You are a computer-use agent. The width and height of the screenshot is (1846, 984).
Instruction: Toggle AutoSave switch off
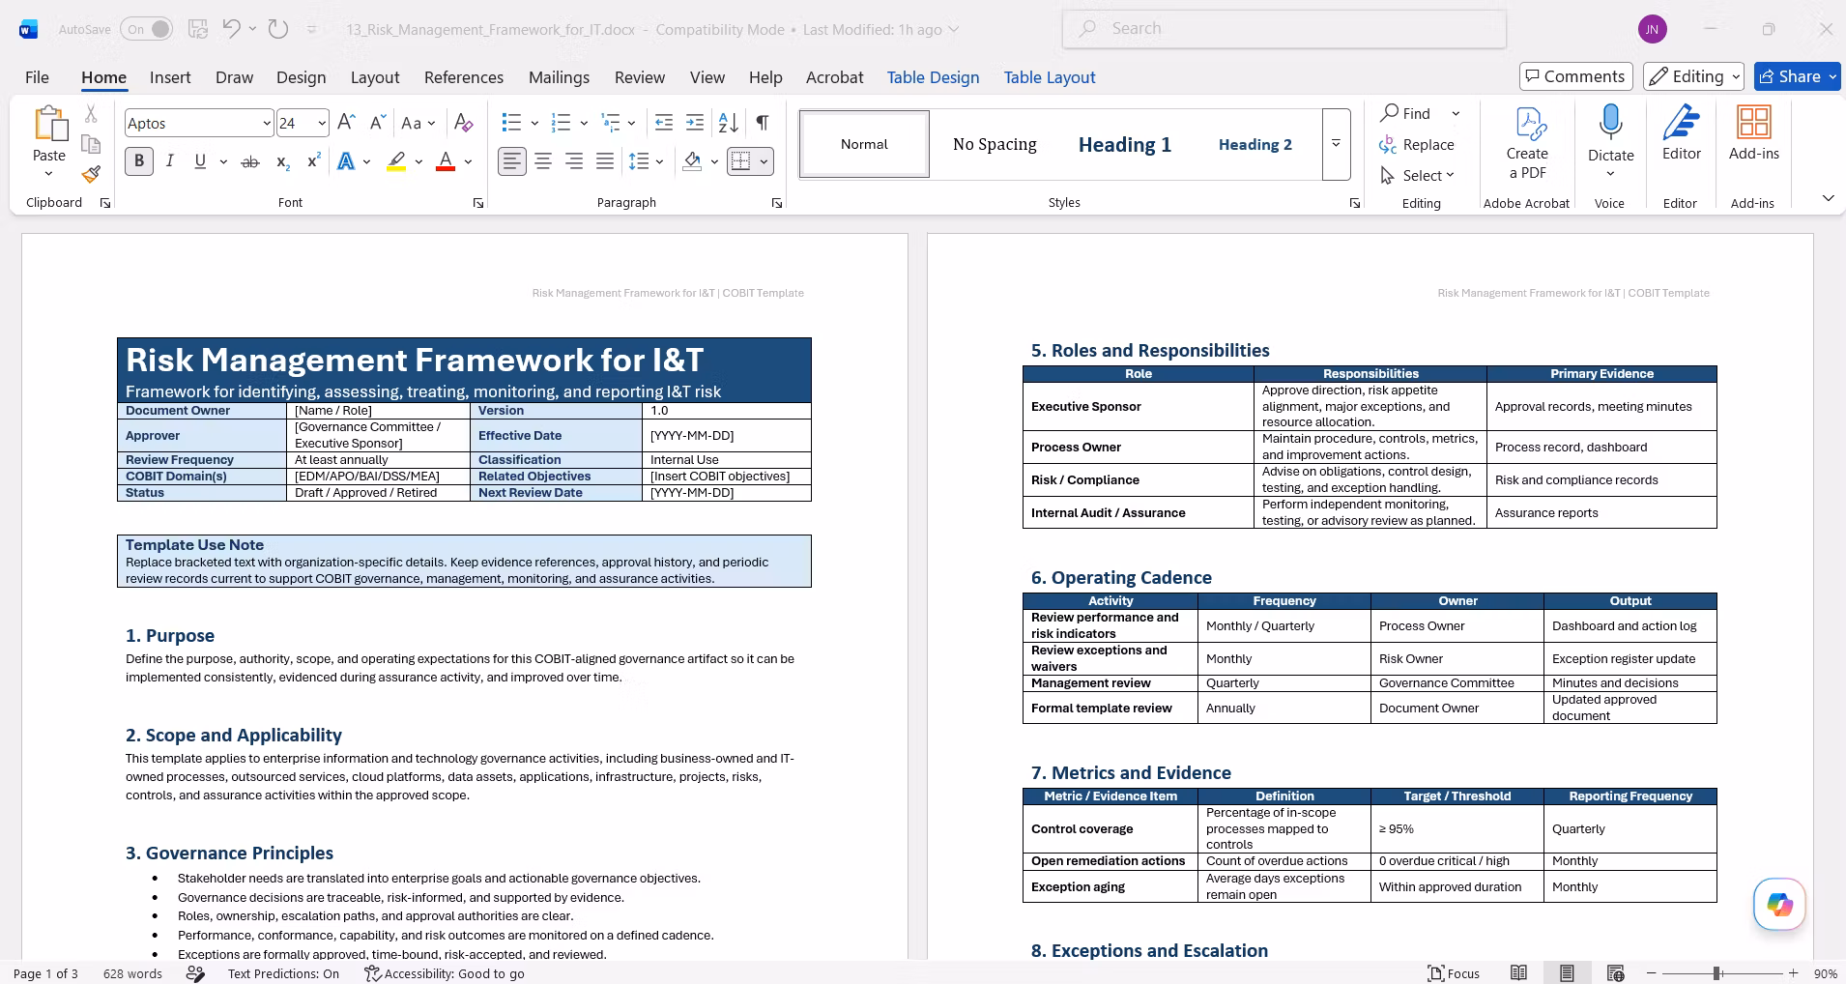tap(148, 29)
